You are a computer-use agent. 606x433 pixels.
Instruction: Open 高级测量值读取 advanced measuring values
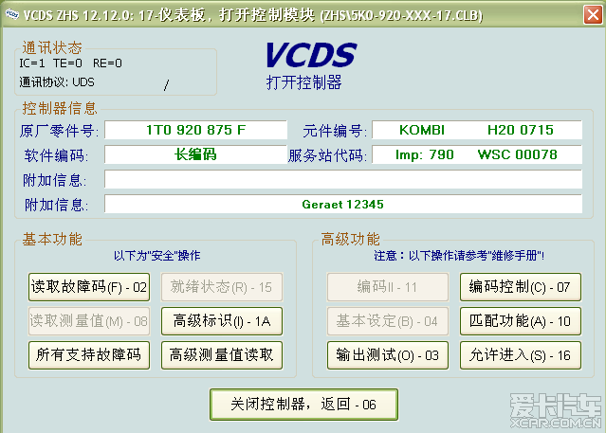(222, 355)
